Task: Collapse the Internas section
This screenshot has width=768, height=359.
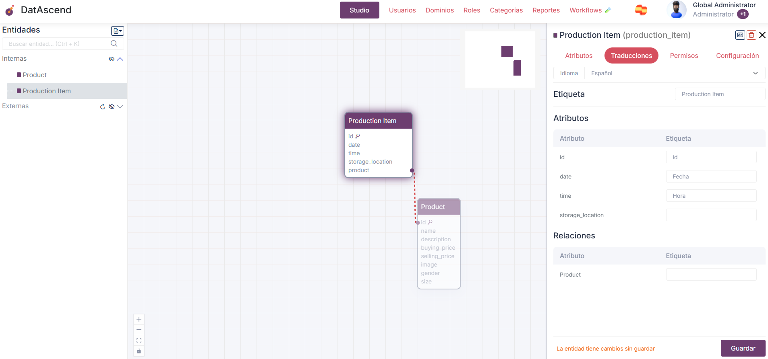Action: 120,59
